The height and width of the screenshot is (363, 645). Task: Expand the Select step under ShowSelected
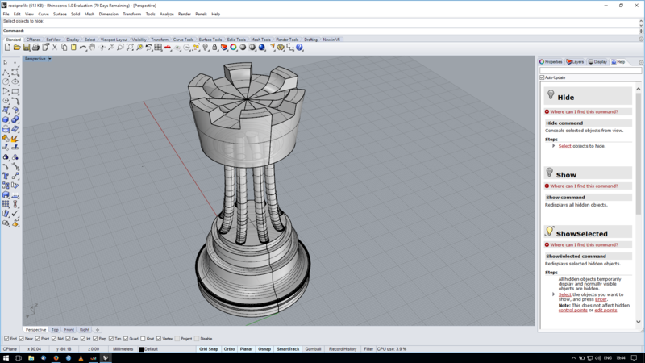coord(554,294)
